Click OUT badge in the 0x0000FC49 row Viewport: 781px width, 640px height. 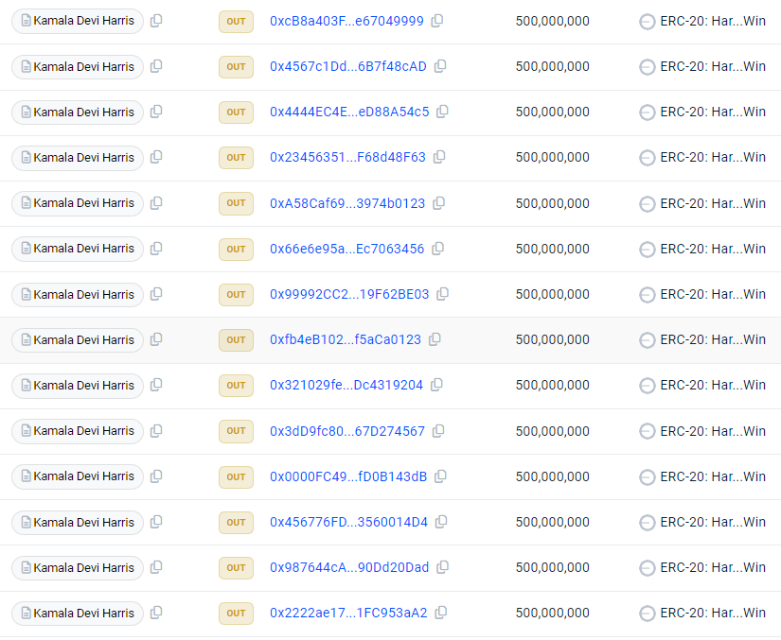[x=236, y=476]
